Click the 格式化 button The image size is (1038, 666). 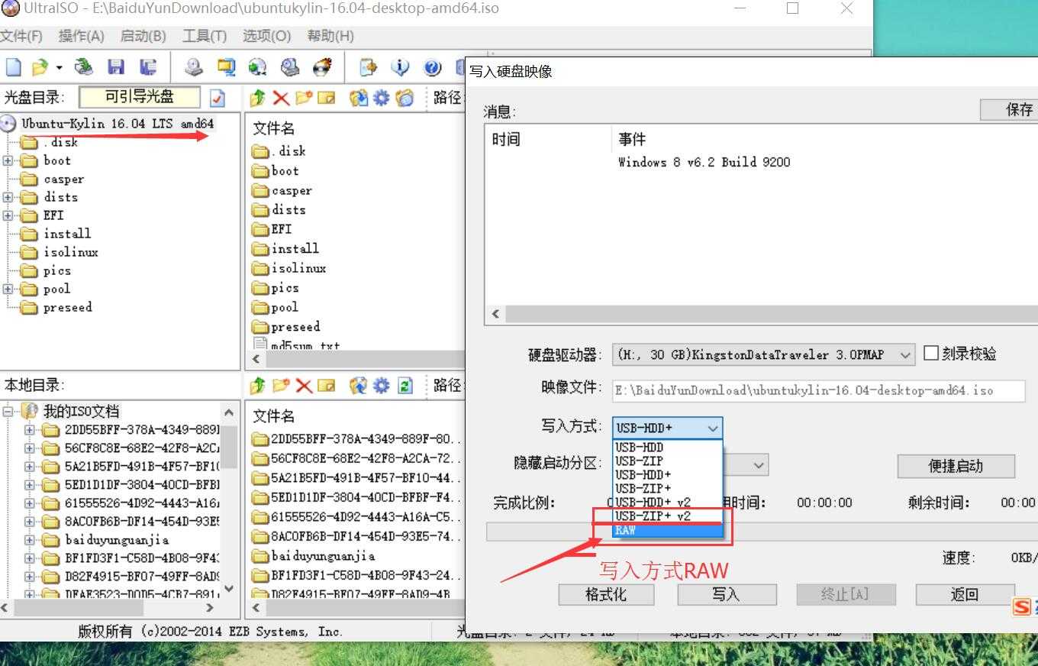[x=606, y=594]
